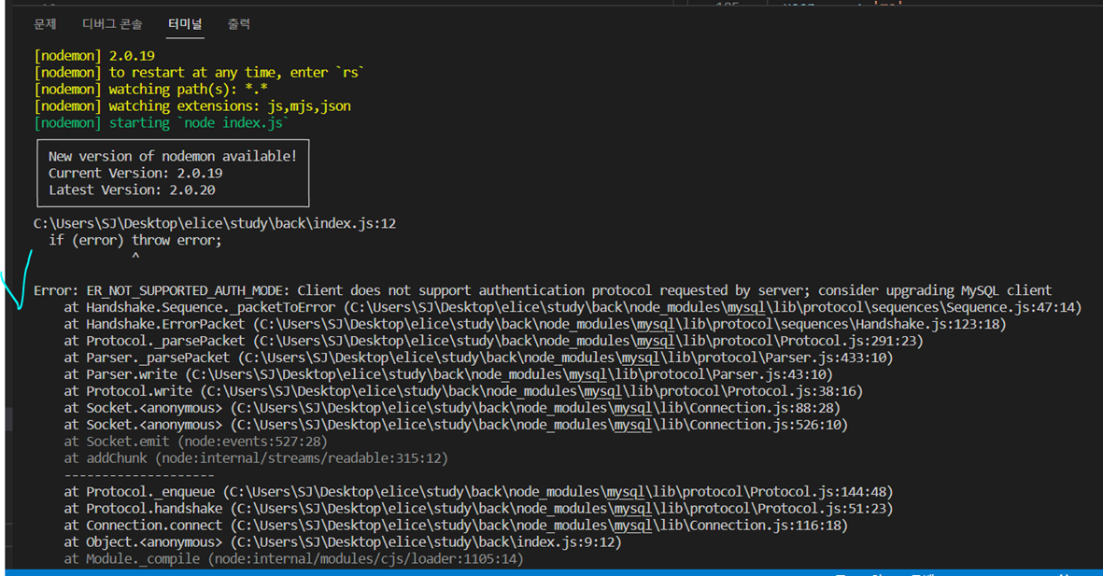Click the 'Current Version: 2.0.19' text
Viewport: 1103px width, 576px height.
click(135, 173)
